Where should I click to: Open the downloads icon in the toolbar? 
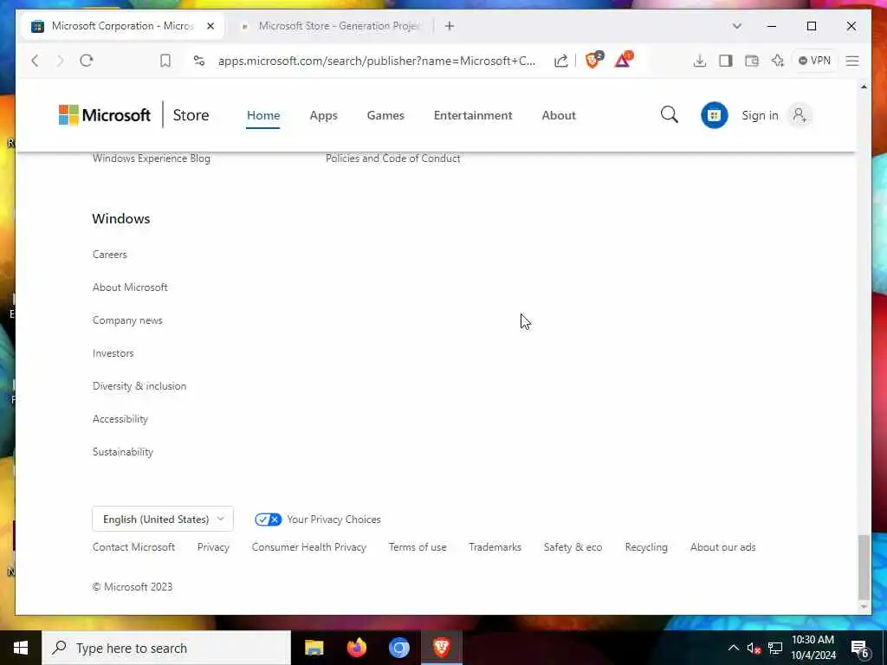(x=700, y=61)
